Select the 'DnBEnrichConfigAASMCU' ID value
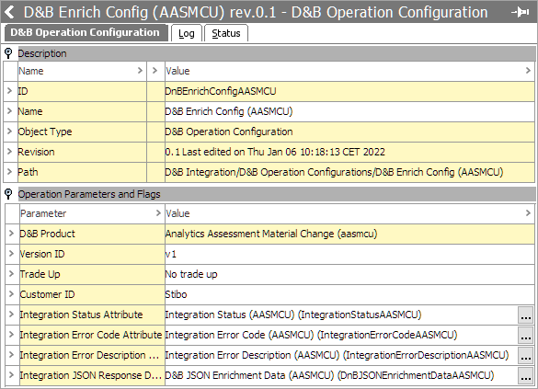The width and height of the screenshot is (538, 389). coord(221,91)
